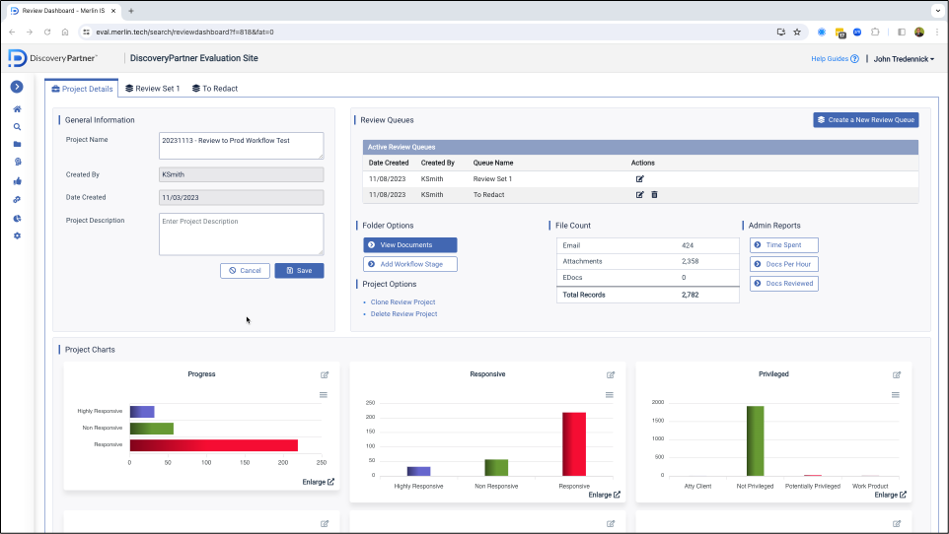This screenshot has height=534, width=949.
Task: Click Create a New Review Queue button
Action: [x=865, y=120]
